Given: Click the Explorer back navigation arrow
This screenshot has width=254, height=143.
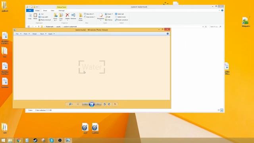Looking at the screenshot, I should point(29,27).
